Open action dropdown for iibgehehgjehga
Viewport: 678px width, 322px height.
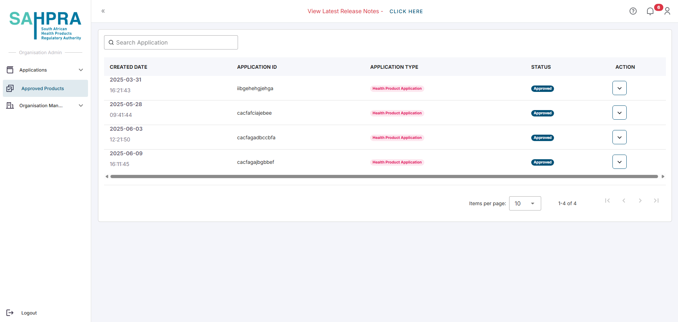[619, 88]
